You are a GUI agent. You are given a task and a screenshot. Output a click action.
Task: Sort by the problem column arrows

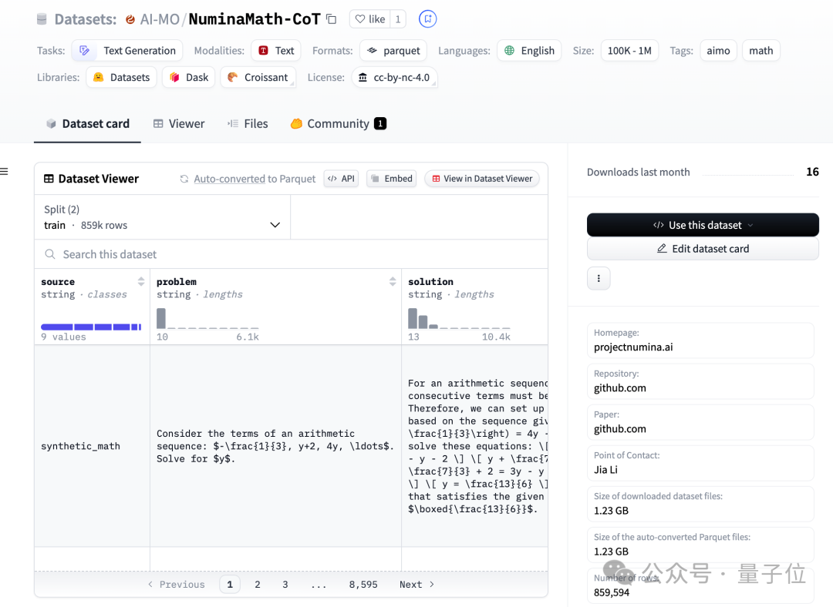[x=393, y=281]
